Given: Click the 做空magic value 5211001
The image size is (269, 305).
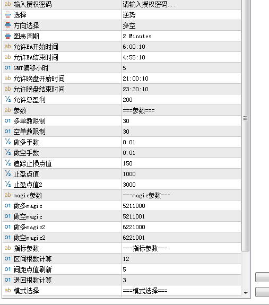Looking at the screenshot, I should click(181, 216).
